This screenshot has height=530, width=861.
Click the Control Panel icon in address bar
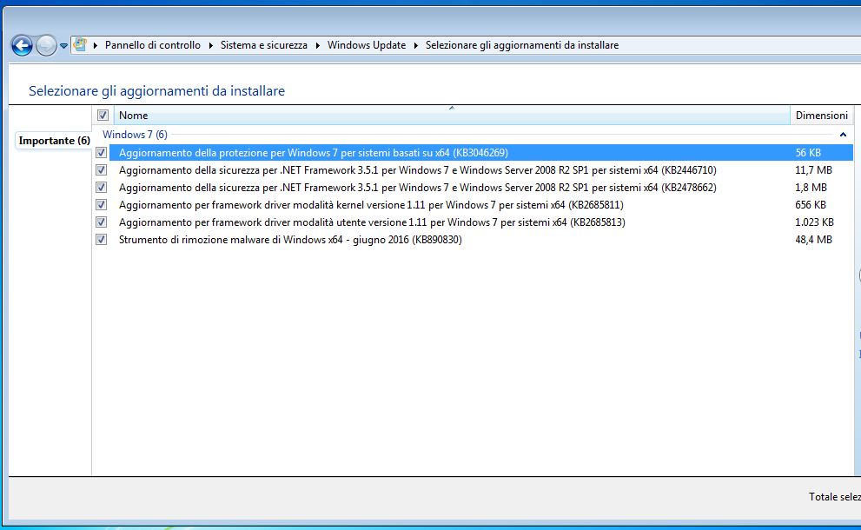[x=80, y=44]
